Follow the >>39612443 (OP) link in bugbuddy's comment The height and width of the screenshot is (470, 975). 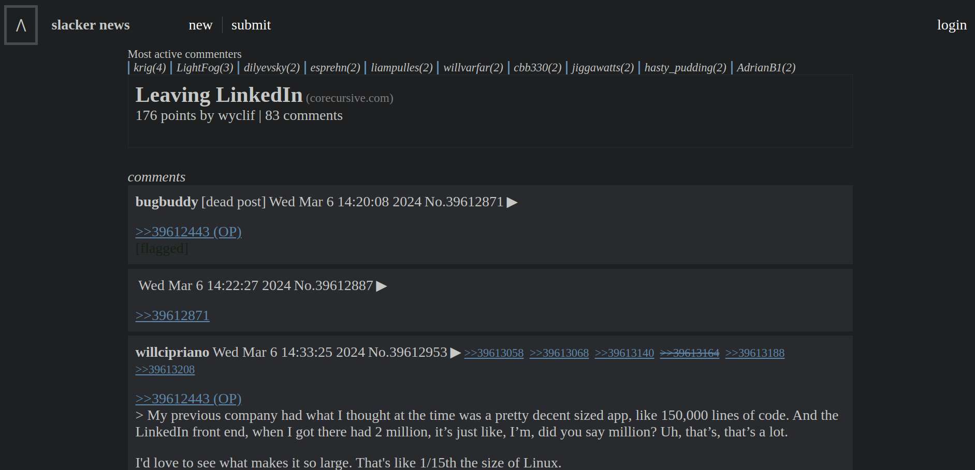[188, 232]
